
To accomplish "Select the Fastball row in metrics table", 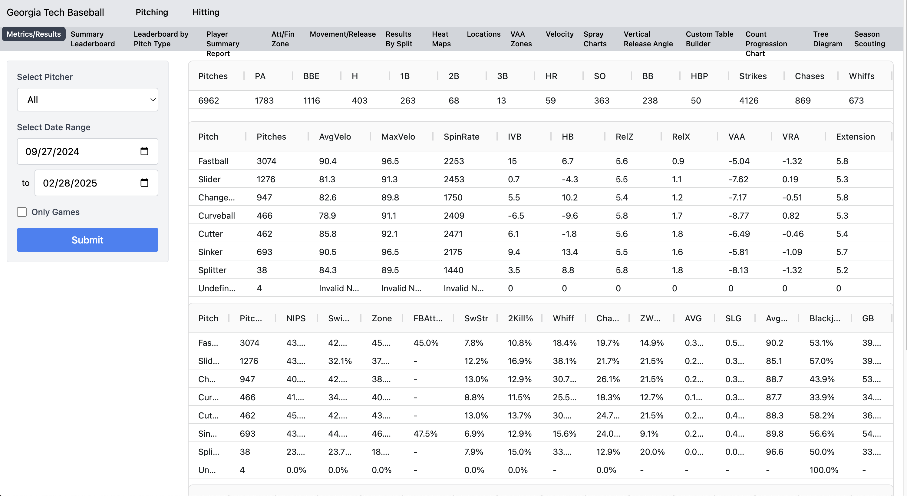I will point(213,161).
